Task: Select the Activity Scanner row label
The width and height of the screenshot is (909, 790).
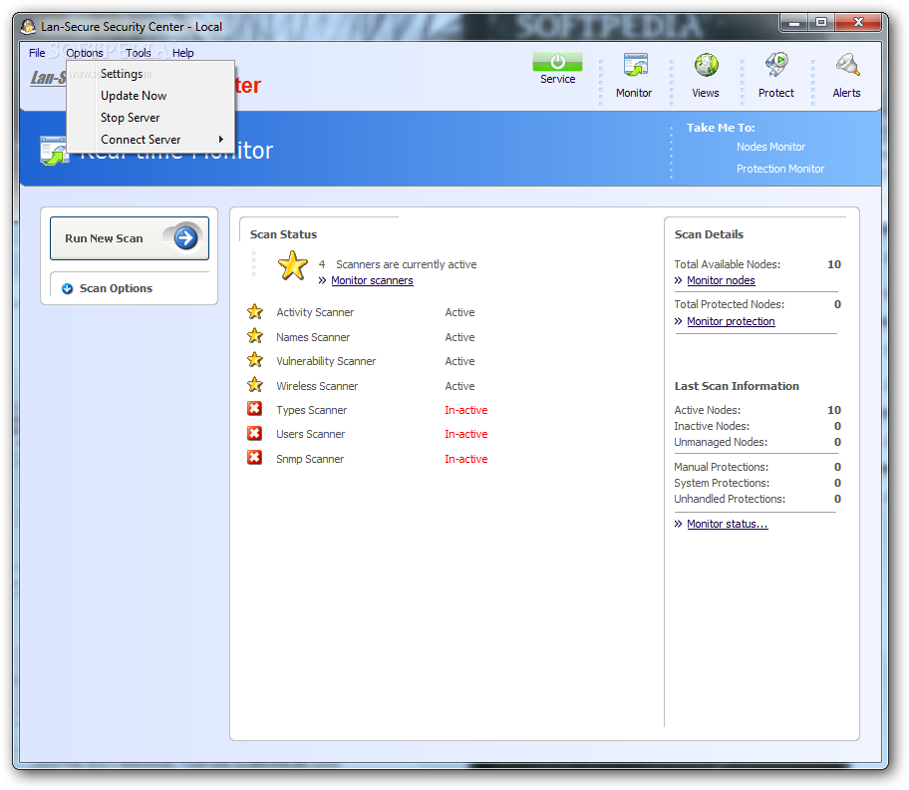Action: 315,312
